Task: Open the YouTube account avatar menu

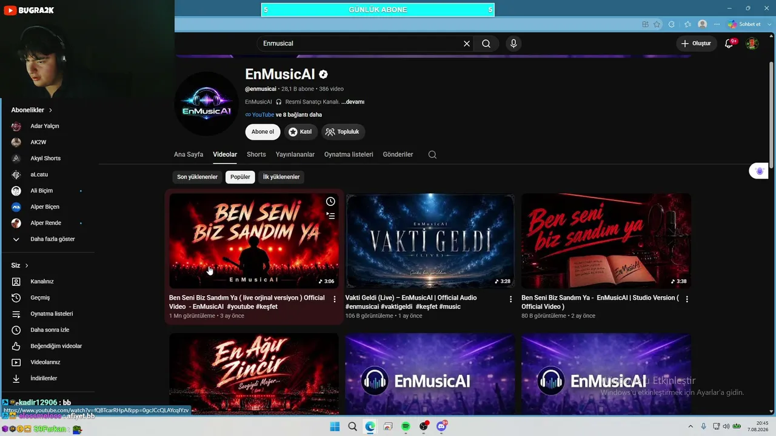Action: pyautogui.click(x=752, y=44)
